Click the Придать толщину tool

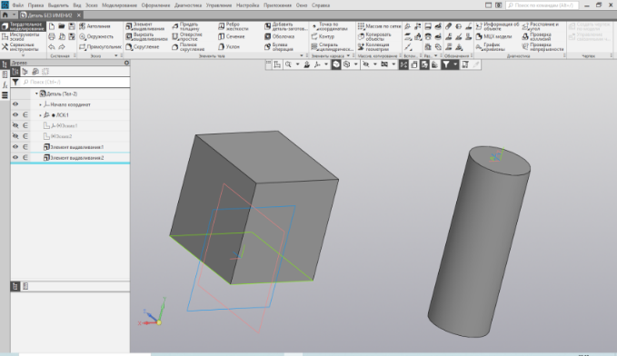click(x=186, y=26)
